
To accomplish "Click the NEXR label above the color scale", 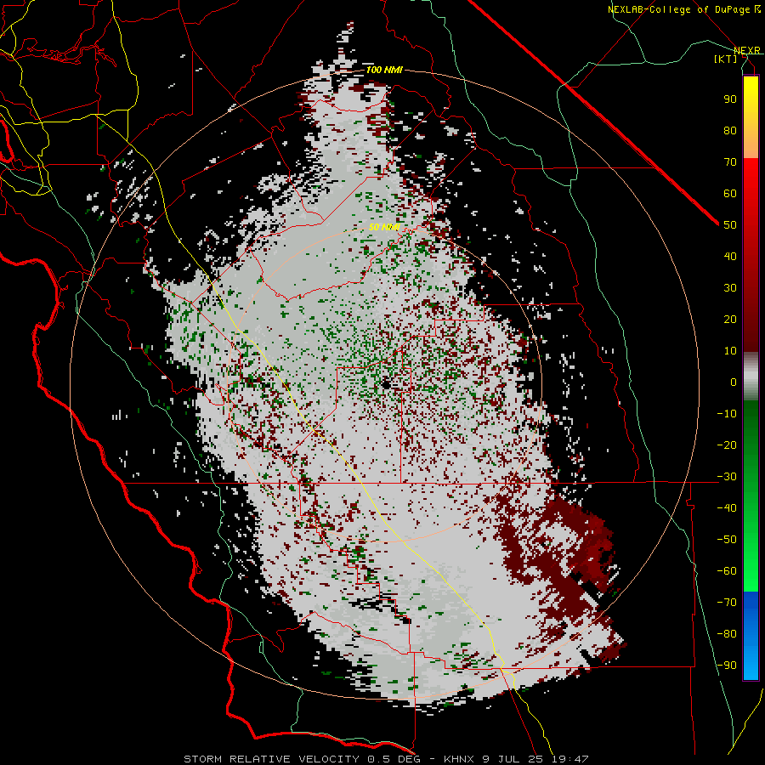I will [x=746, y=51].
